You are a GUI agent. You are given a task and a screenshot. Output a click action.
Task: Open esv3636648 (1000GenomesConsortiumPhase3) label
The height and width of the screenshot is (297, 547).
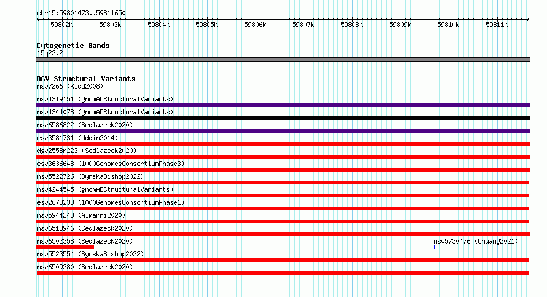point(111,164)
